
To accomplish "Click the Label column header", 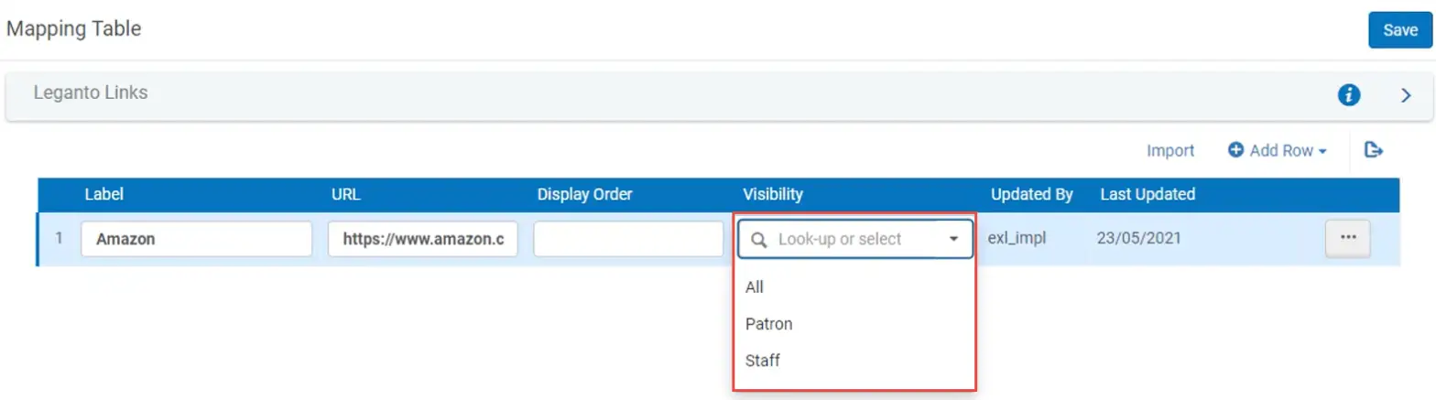I will click(x=103, y=194).
